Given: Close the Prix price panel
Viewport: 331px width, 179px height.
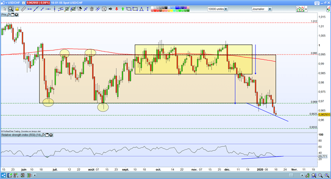Looking at the screenshot, I should tap(16, 15).
